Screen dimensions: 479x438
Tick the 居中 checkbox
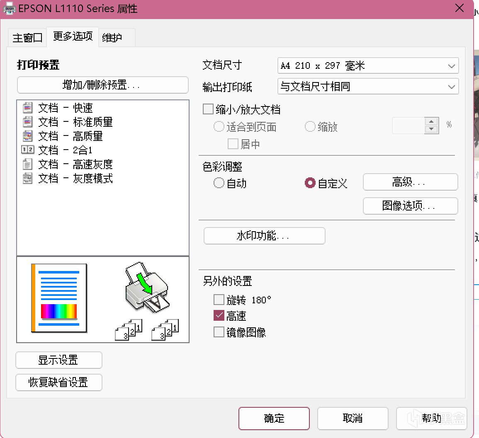pos(233,144)
